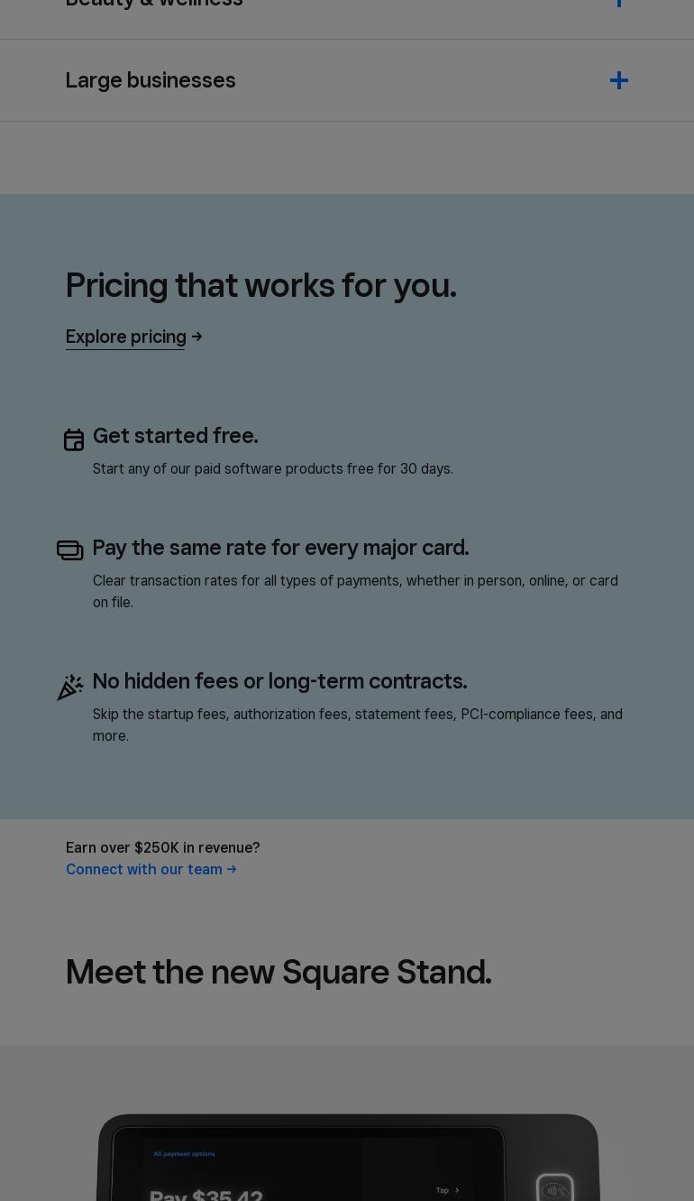Select All payment options on the Stand screen
694x1201 pixels.
pyautogui.click(x=184, y=1154)
